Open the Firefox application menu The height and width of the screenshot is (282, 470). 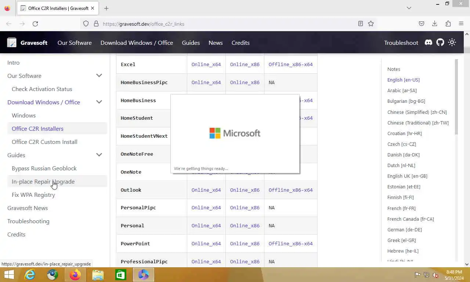point(461,24)
